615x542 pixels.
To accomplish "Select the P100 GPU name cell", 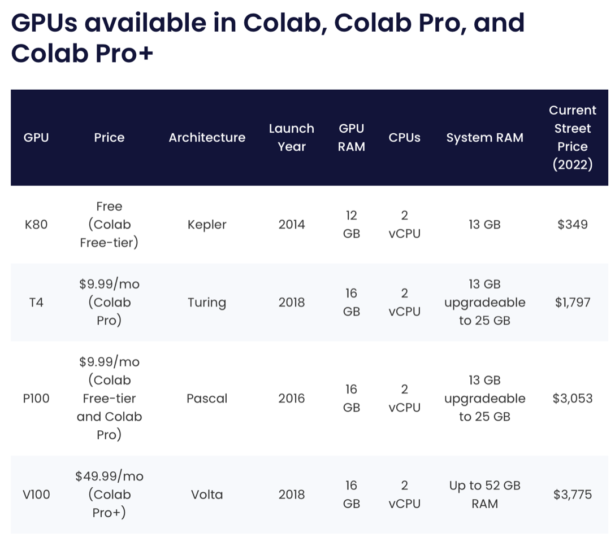I will 36,399.
